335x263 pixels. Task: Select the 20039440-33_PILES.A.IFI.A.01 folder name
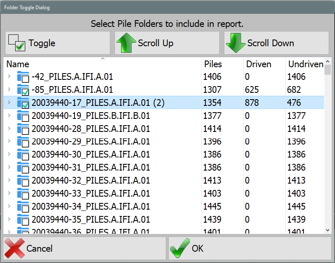pyautogui.click(x=91, y=193)
